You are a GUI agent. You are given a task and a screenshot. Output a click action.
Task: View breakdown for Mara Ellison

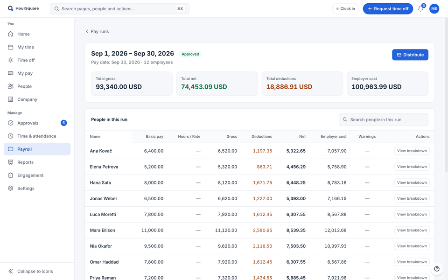point(412,230)
